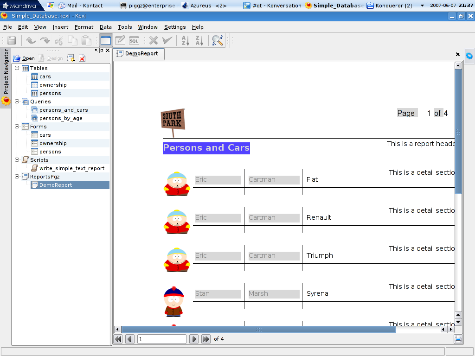Screen dimensions: 475x356
Task: Click the Save toolbar icon
Action: (12, 40)
